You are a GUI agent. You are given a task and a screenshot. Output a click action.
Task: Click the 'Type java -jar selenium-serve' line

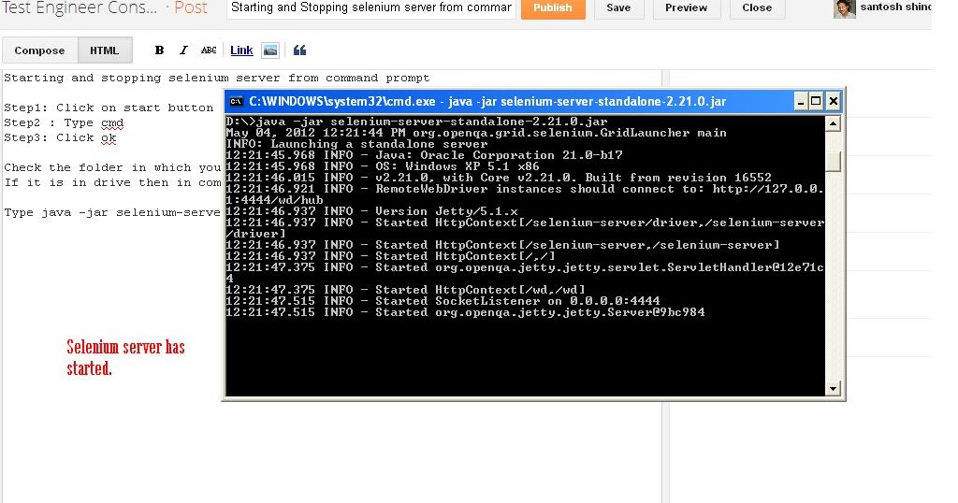[x=112, y=212]
